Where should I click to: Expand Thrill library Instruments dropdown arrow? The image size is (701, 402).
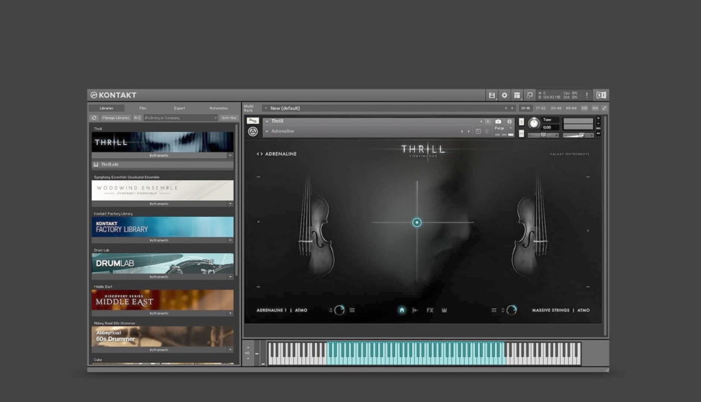[230, 155]
